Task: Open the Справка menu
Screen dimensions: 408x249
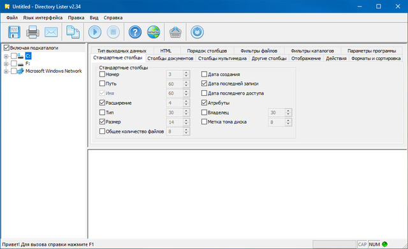Action: 113,18
